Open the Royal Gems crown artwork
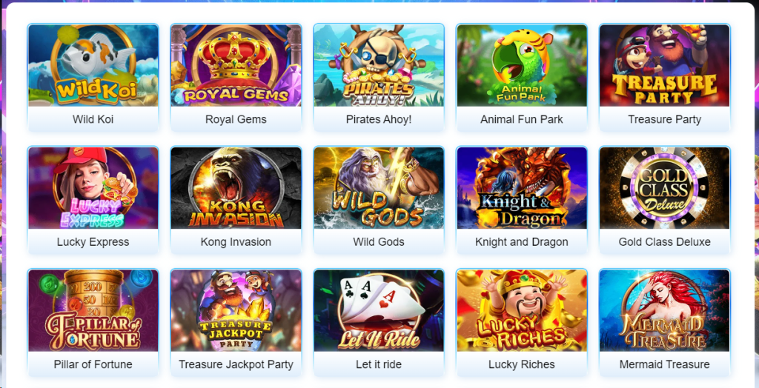Screen dimensions: 759x388 coord(236,65)
